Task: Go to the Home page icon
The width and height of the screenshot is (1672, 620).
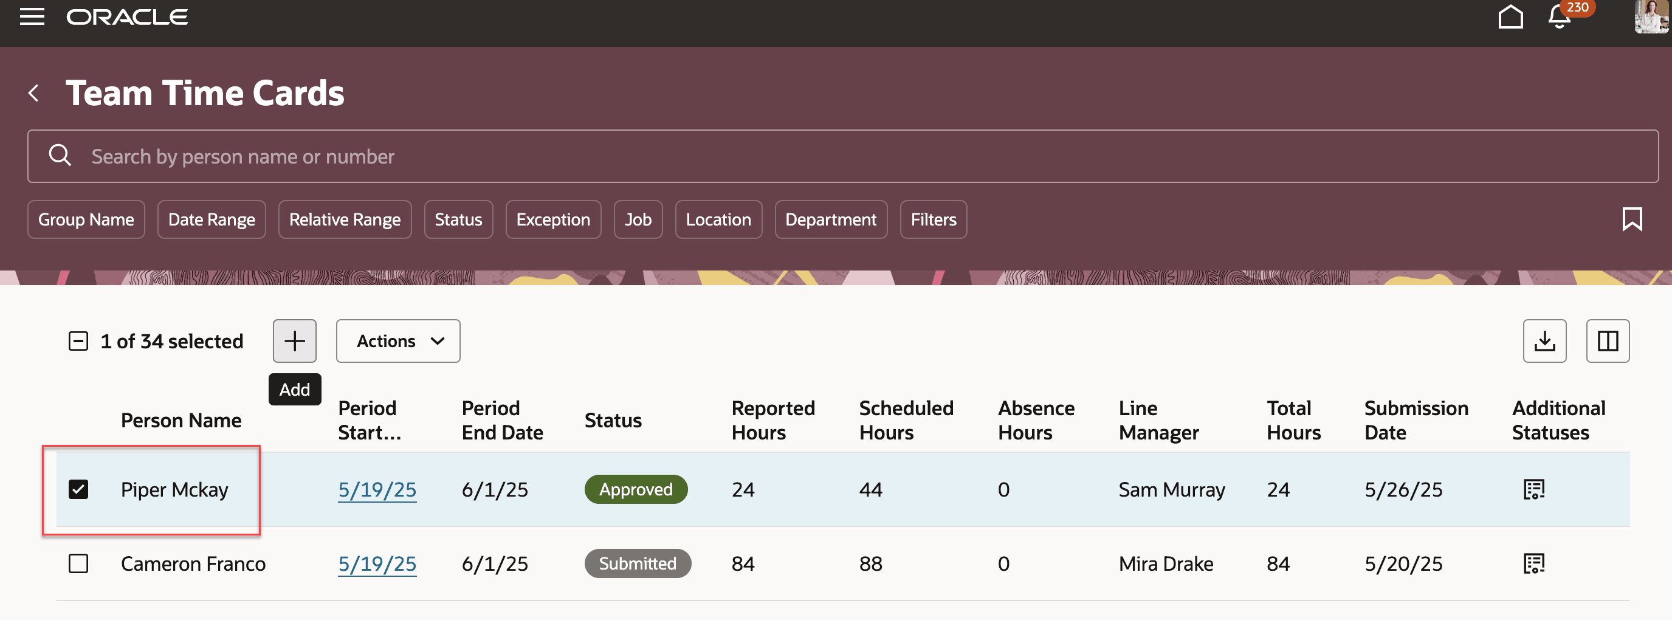Action: (x=1510, y=18)
